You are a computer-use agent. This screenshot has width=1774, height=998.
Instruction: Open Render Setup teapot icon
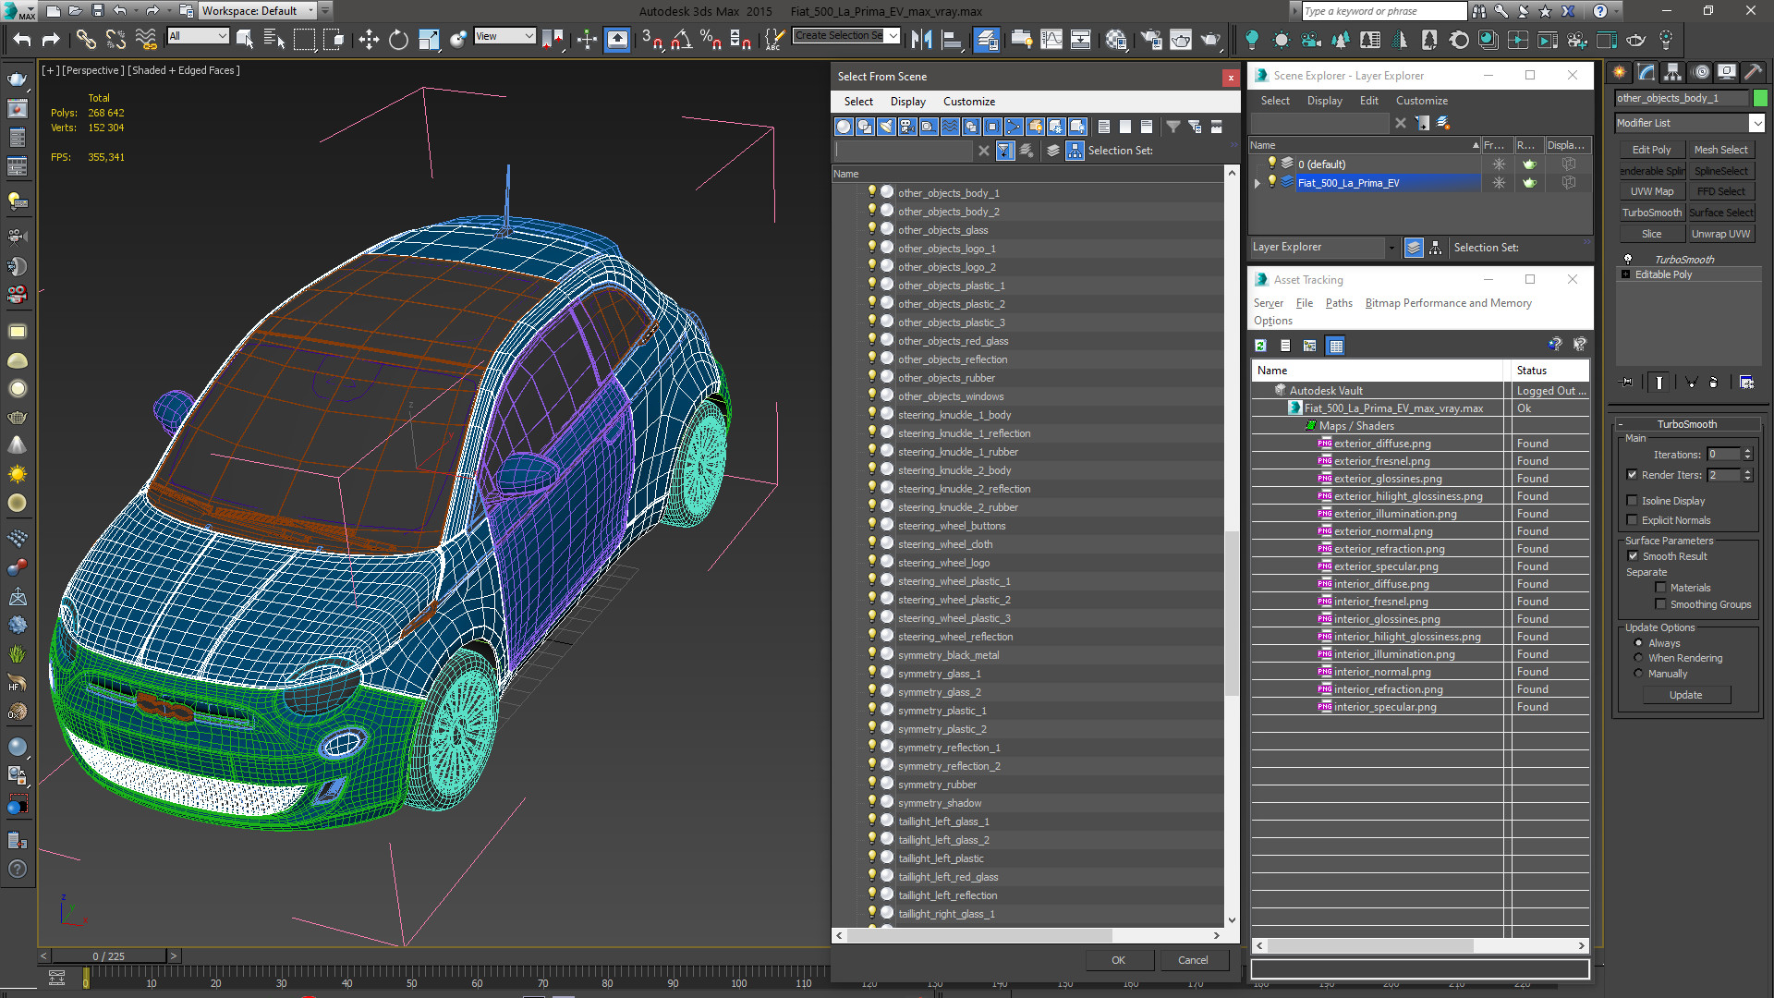coord(1151,39)
